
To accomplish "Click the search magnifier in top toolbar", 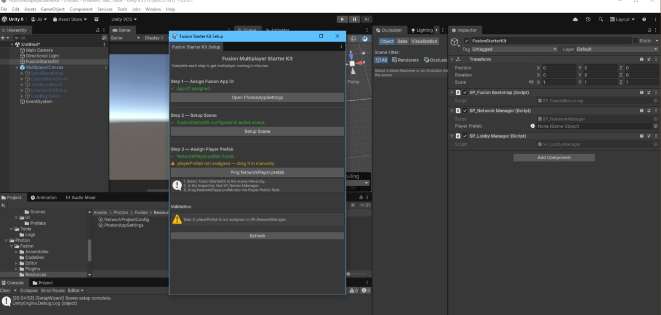I will [x=601, y=19].
